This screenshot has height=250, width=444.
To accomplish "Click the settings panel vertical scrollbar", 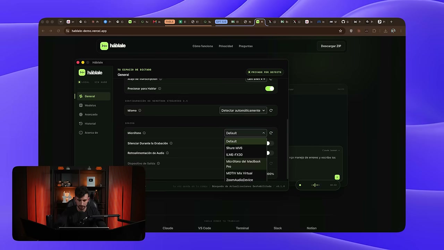I will click(x=287, y=149).
